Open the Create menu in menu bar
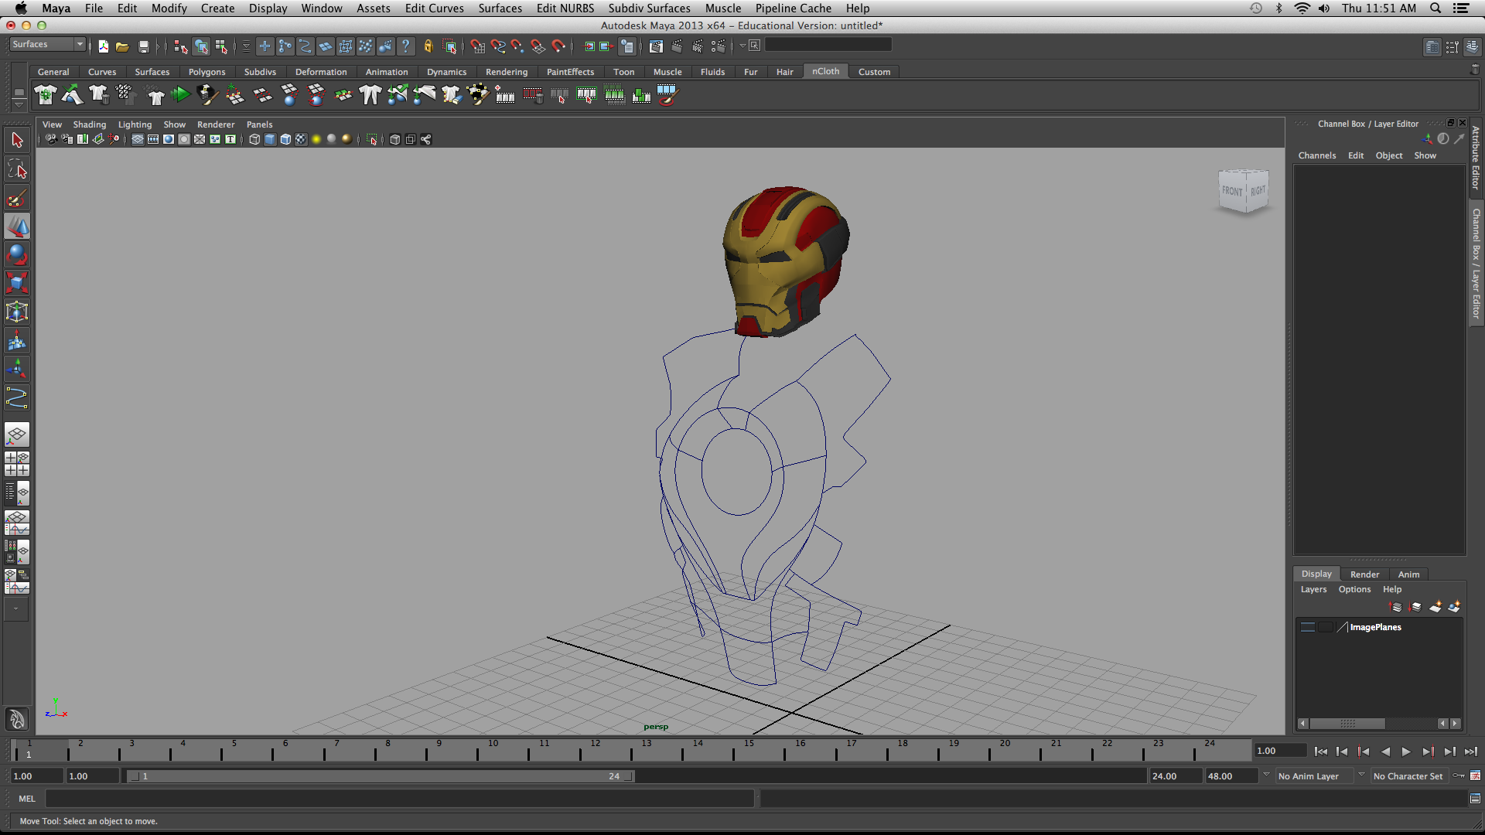 click(217, 8)
